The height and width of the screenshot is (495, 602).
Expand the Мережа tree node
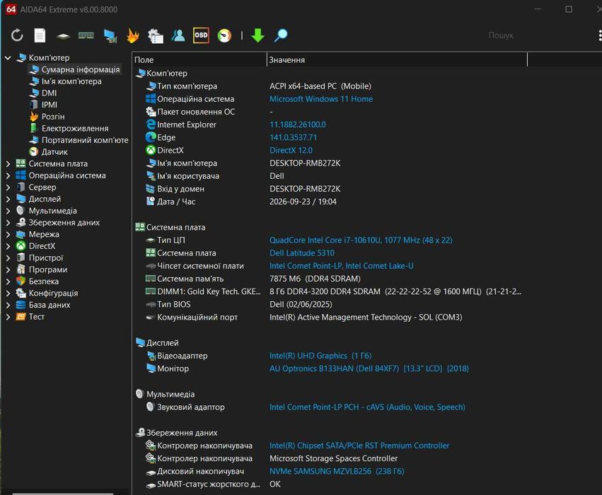[x=8, y=235]
